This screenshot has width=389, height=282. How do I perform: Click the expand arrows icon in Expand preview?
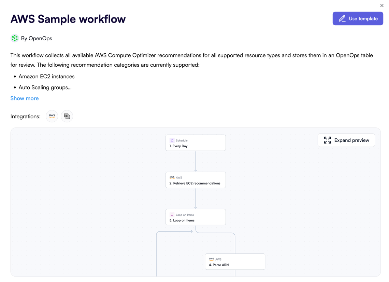[327, 140]
